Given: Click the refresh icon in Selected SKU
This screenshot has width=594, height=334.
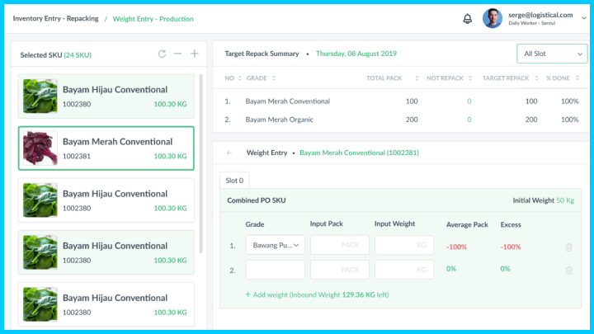Looking at the screenshot, I should click(x=163, y=54).
